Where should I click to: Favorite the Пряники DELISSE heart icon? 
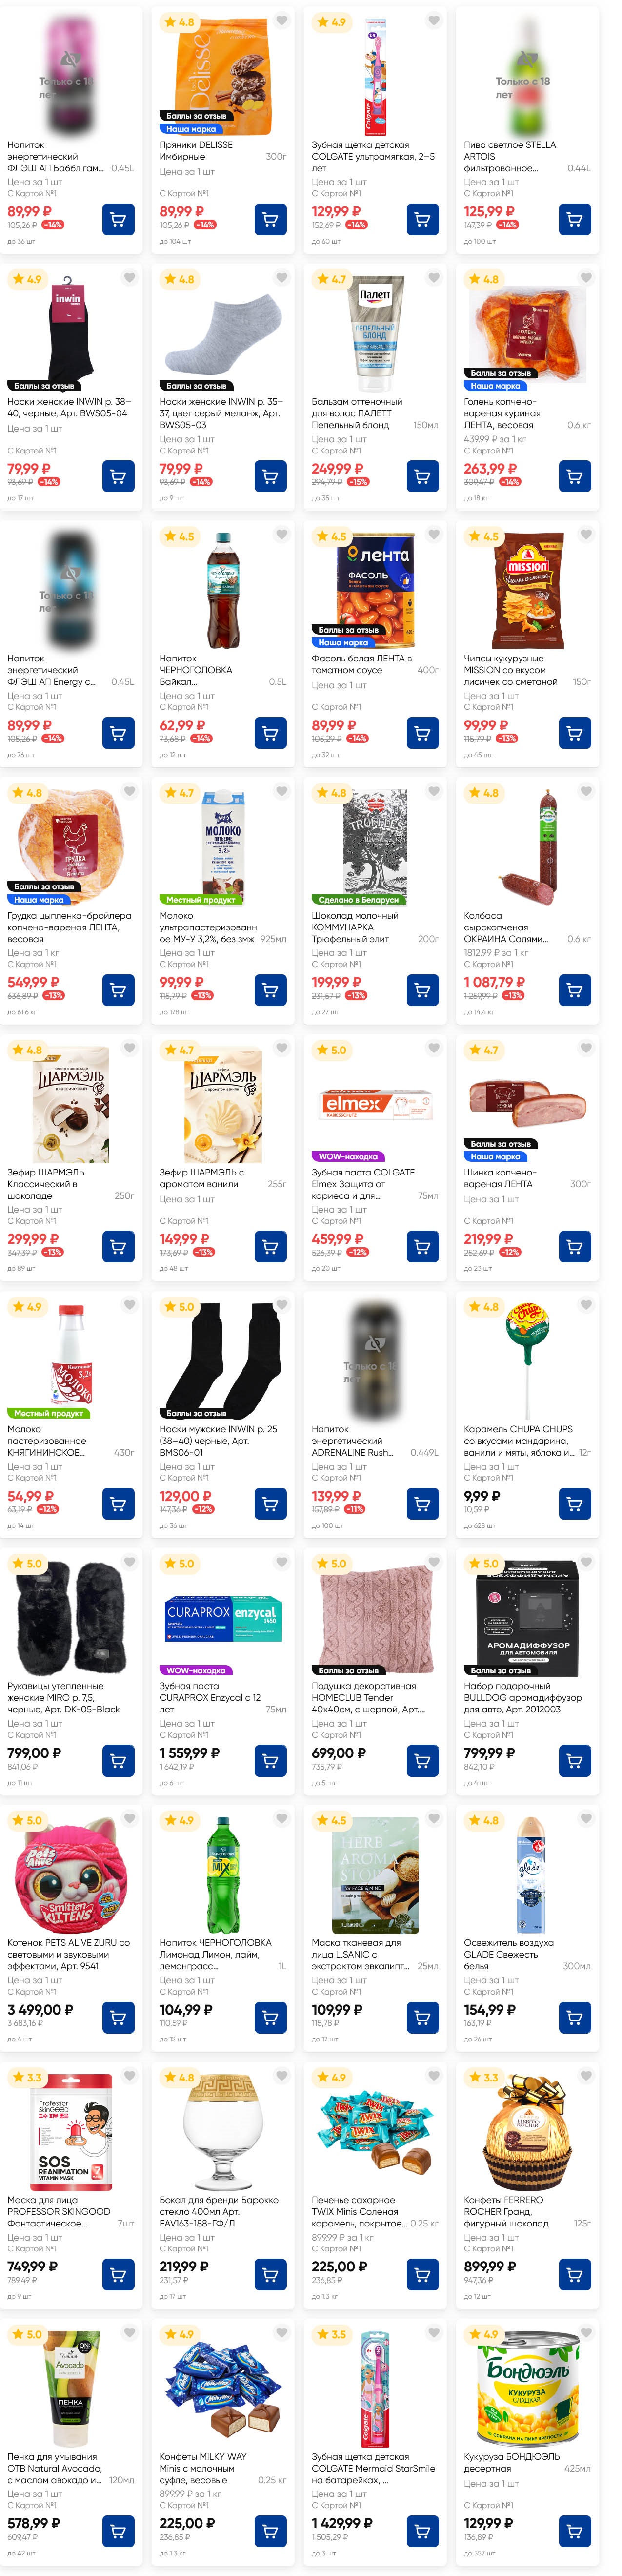282,21
